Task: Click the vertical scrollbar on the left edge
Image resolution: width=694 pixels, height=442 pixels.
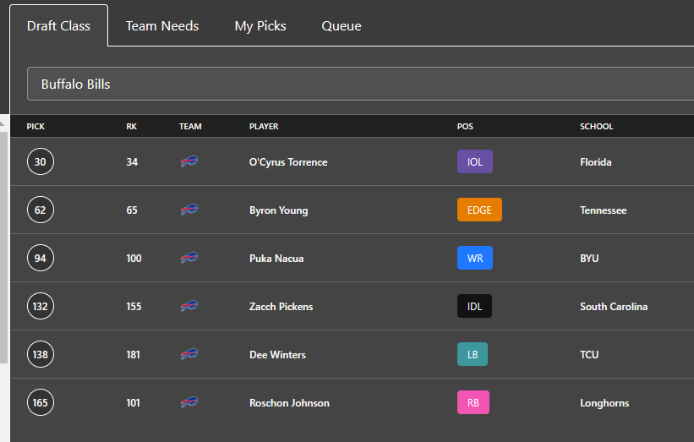Action: tap(4, 247)
